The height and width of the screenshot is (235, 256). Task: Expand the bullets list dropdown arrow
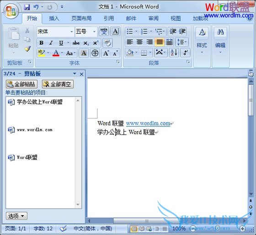click(x=137, y=32)
